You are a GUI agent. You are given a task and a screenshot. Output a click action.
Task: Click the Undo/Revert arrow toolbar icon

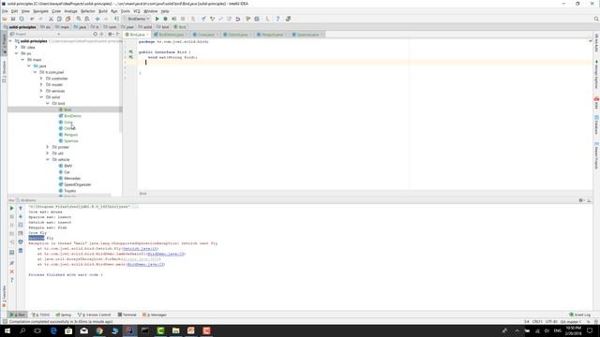click(237, 19)
